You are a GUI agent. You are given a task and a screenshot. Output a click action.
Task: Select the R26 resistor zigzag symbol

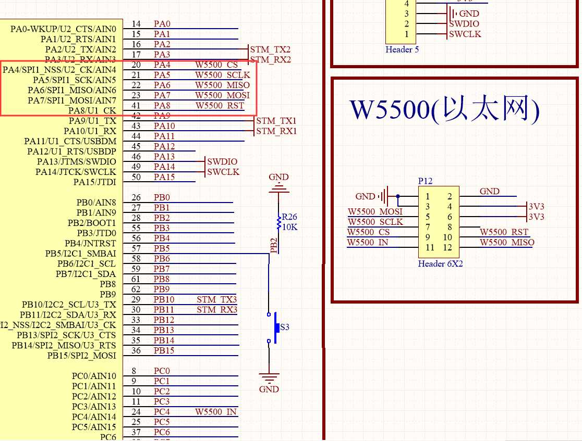click(x=279, y=222)
